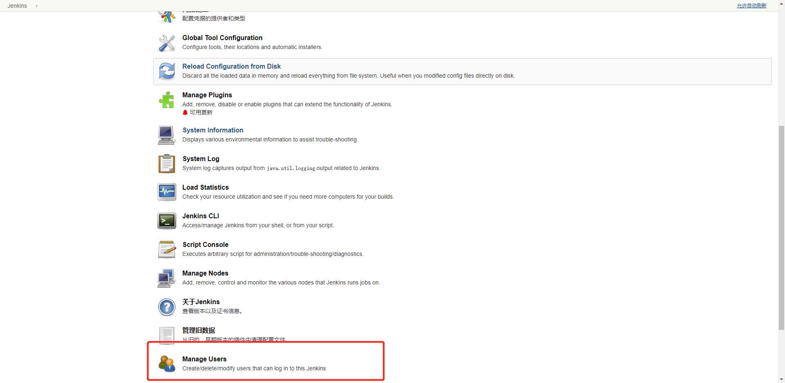
Task: Click 'Executes arbitrary script' description
Action: click(x=273, y=254)
